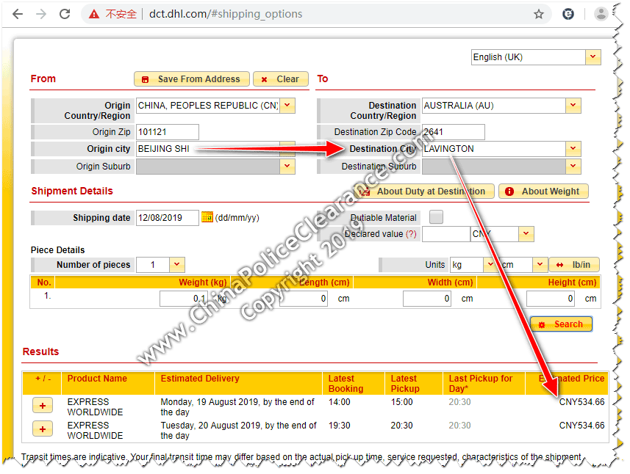Bookmark page with star icon

(538, 15)
